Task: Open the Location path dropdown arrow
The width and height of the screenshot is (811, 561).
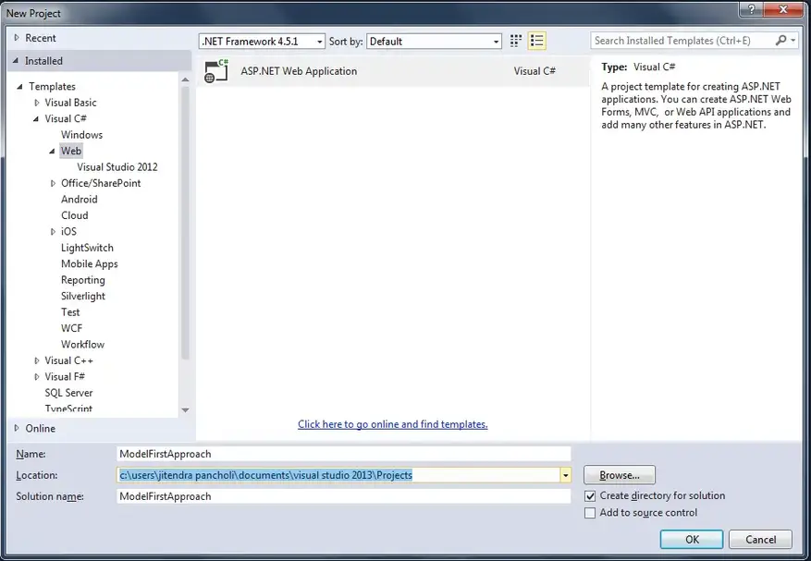Action: [565, 475]
